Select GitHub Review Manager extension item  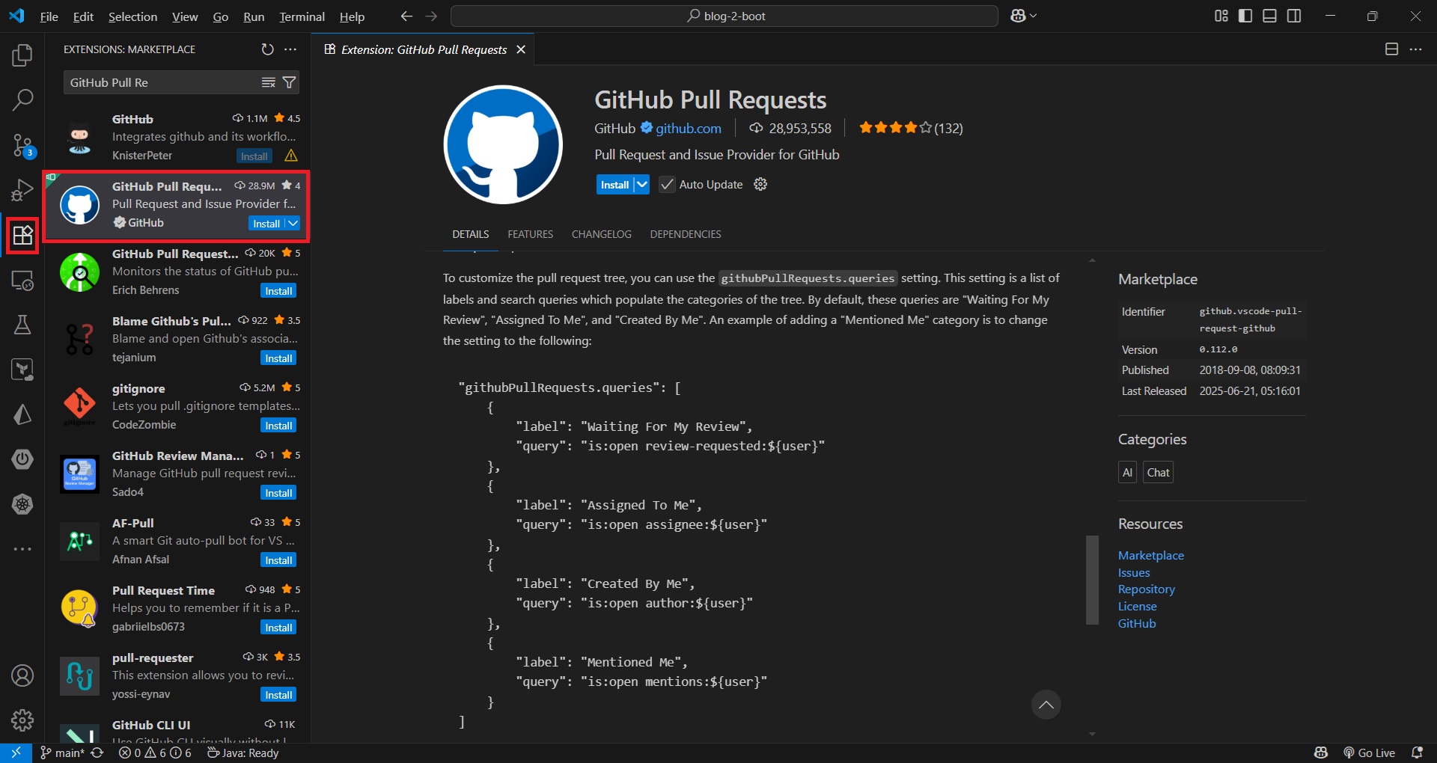coord(177,474)
